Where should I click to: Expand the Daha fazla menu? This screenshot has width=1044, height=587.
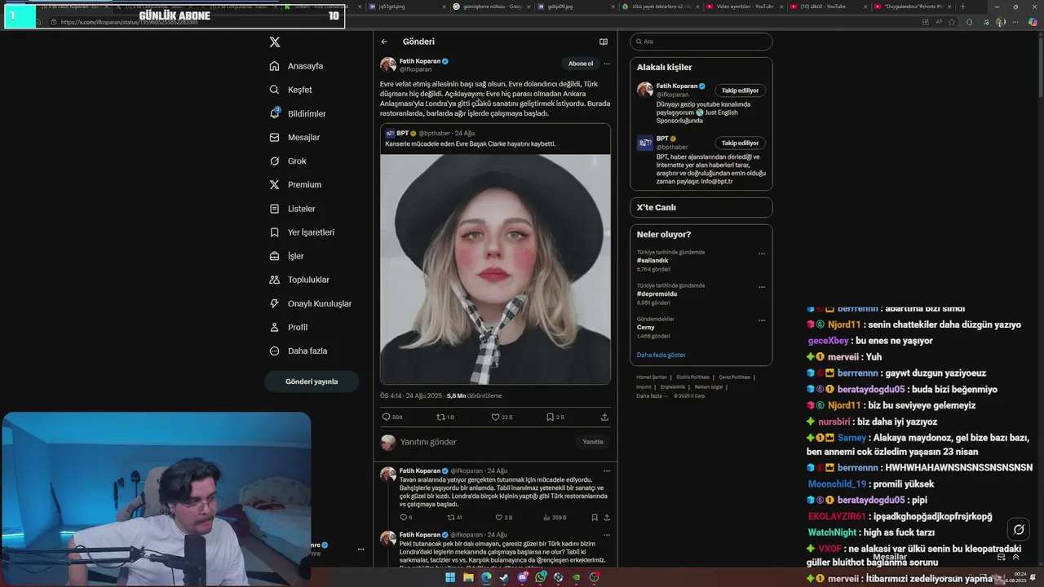point(299,351)
